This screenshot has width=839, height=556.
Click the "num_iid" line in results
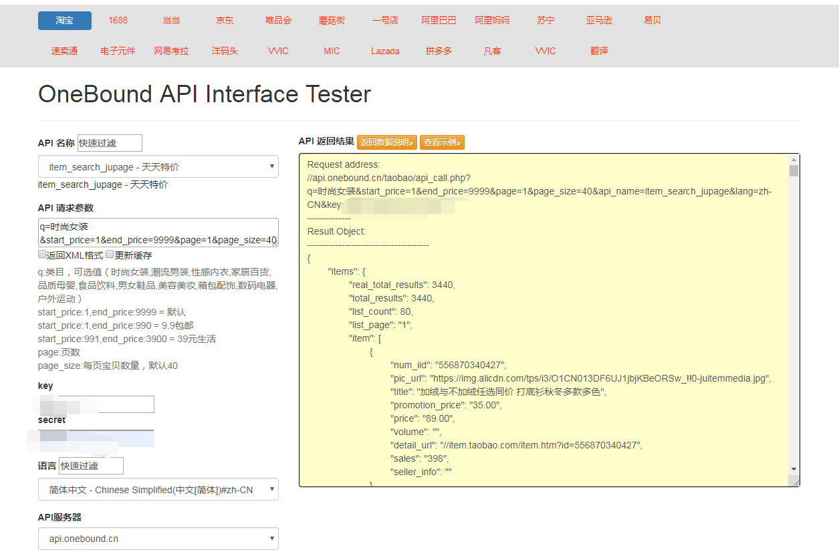click(449, 365)
